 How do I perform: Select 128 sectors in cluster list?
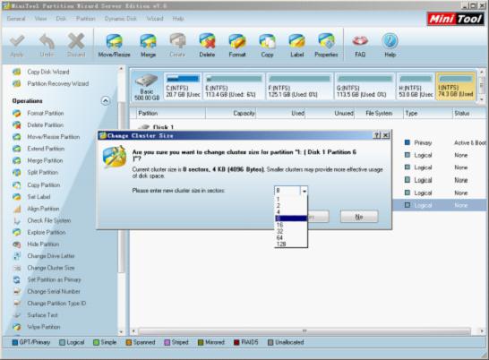click(291, 244)
